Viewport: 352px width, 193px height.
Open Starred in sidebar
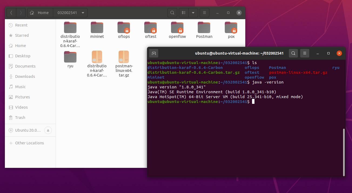point(30,35)
